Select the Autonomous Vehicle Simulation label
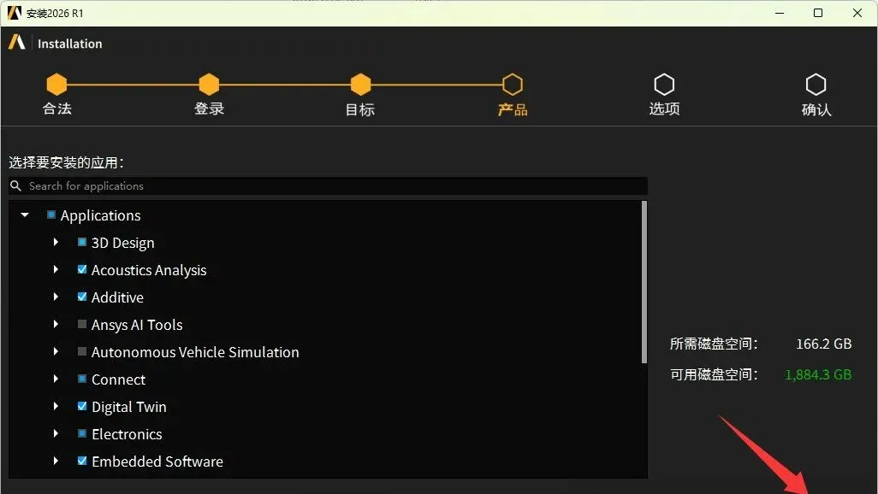 [195, 352]
